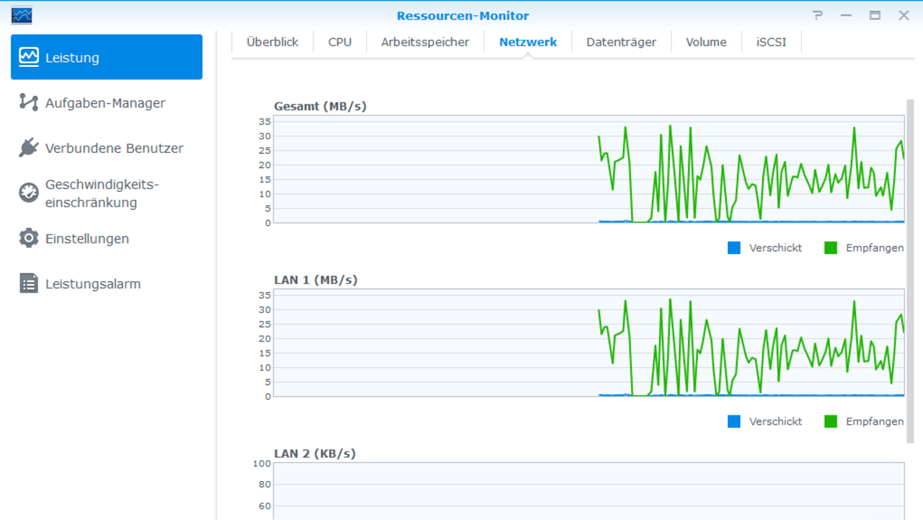923x520 pixels.
Task: Open the Arbeitsspeicher tab
Action: tap(425, 42)
